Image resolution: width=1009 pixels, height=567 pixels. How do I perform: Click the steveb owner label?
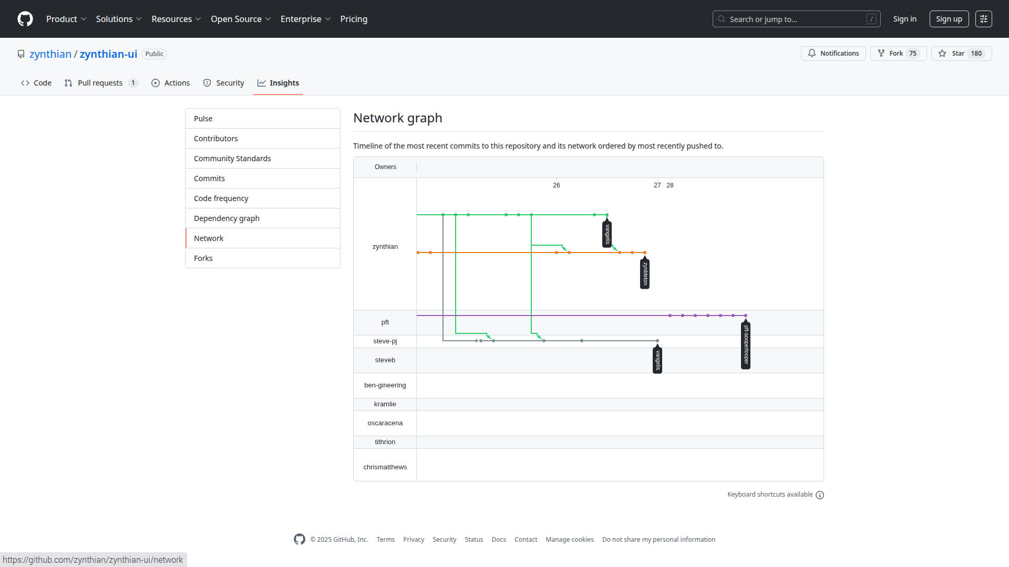point(385,360)
